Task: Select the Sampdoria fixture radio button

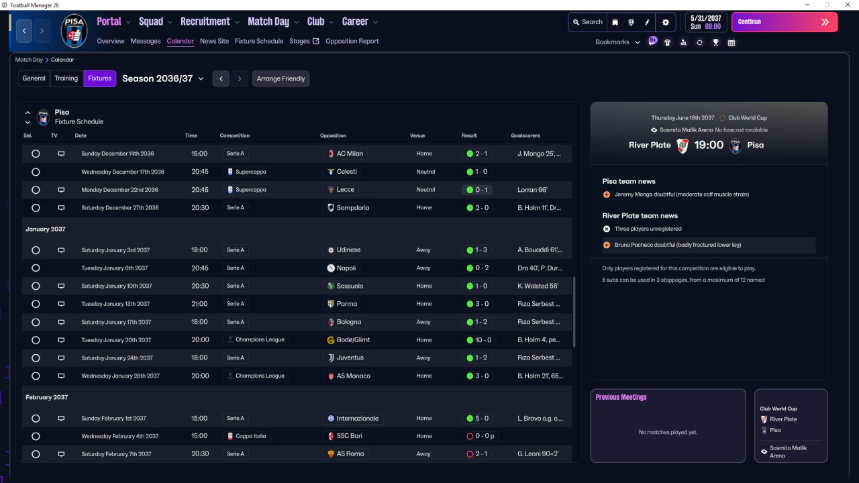Action: pyautogui.click(x=36, y=208)
